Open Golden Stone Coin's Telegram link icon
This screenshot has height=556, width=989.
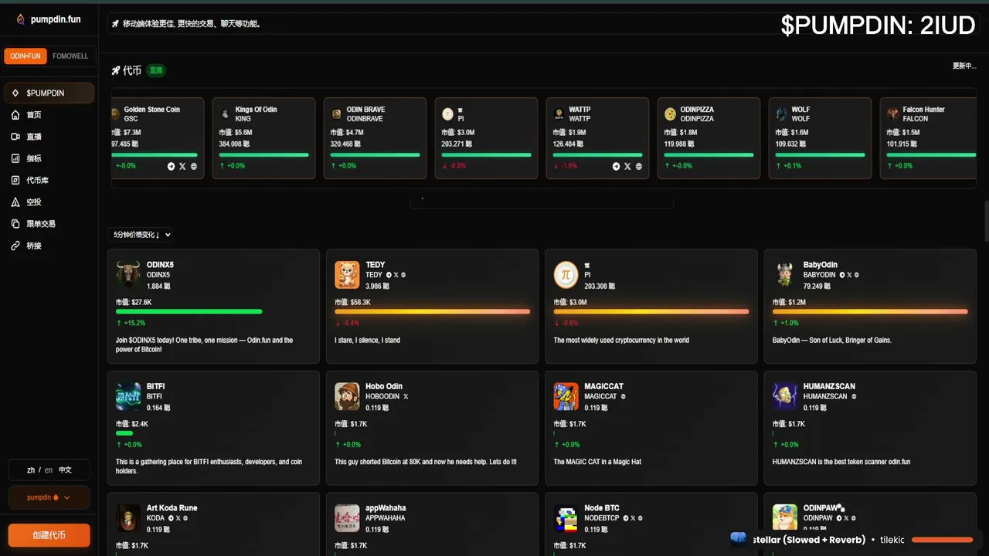click(172, 166)
